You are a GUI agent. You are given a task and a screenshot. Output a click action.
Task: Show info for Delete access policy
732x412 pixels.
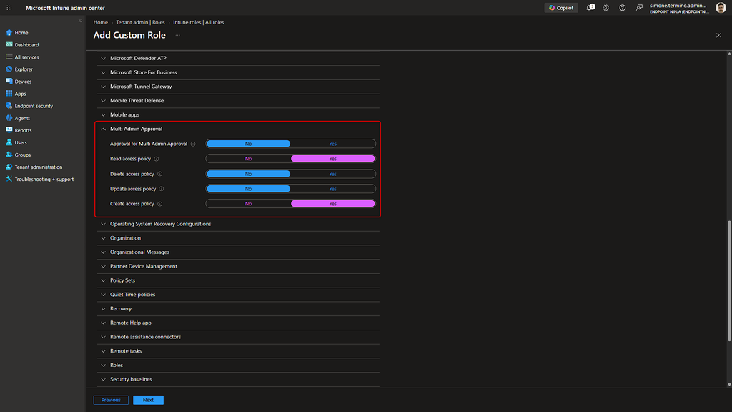tap(159, 174)
